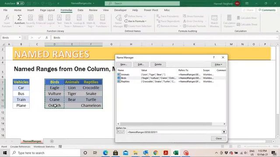
Task: Click formula bar insert function fx
Action: (47, 38)
